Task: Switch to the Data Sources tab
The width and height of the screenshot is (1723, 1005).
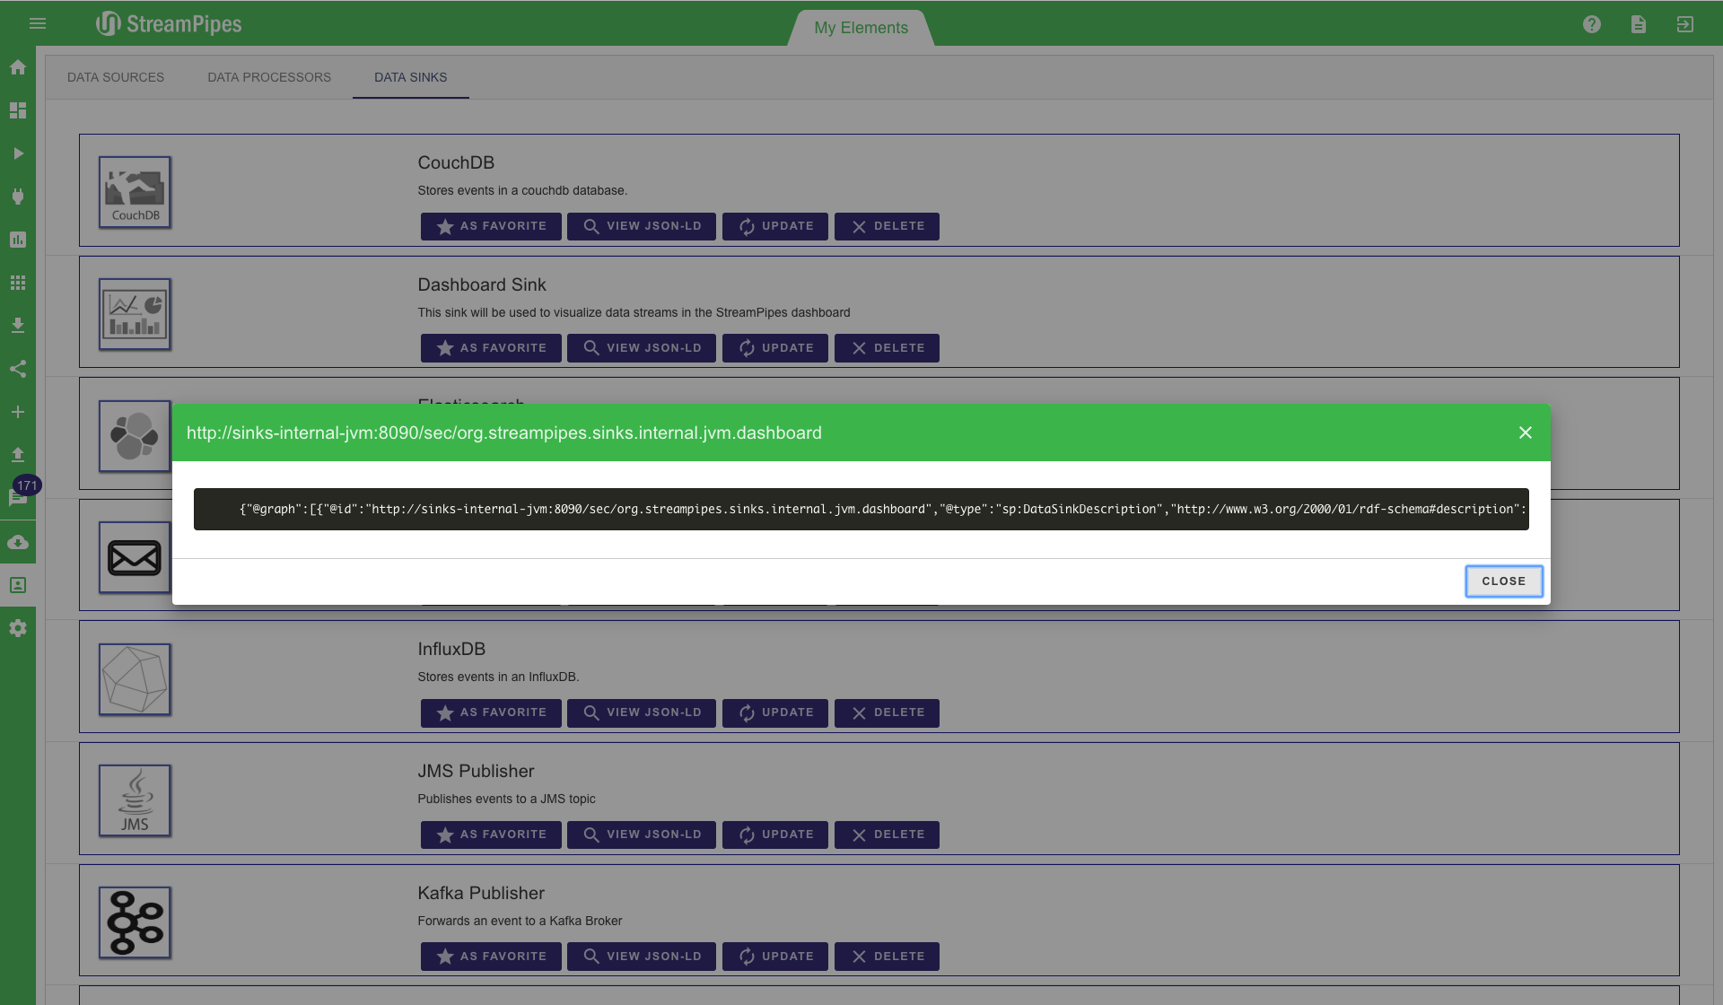Action: point(116,77)
